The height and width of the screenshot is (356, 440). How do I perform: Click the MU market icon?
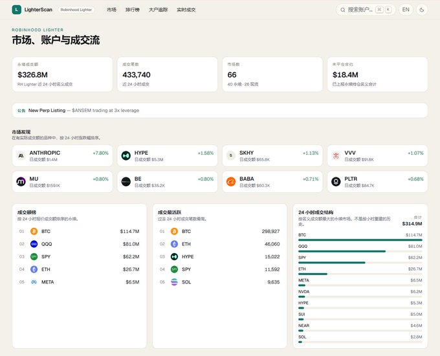pos(21,182)
